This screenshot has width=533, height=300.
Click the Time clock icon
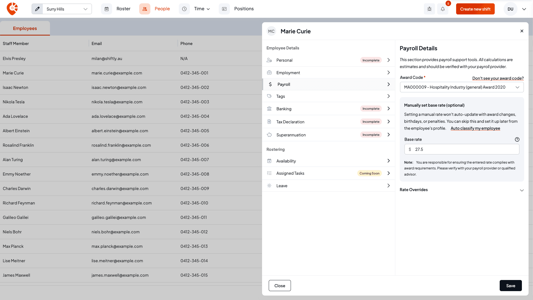click(x=184, y=9)
